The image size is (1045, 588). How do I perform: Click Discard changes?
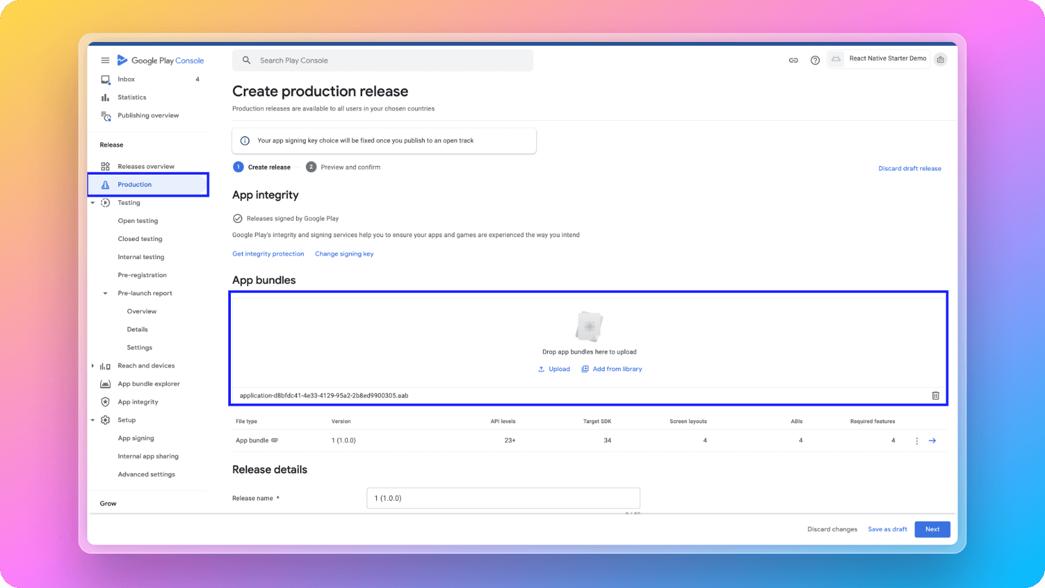[832, 529]
